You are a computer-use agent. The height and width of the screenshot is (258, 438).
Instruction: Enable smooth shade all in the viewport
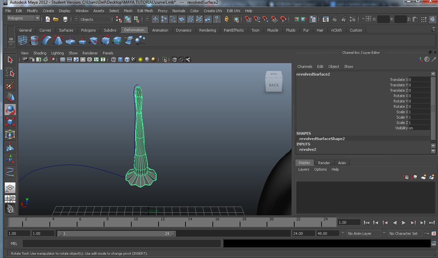pyautogui.click(x=120, y=59)
